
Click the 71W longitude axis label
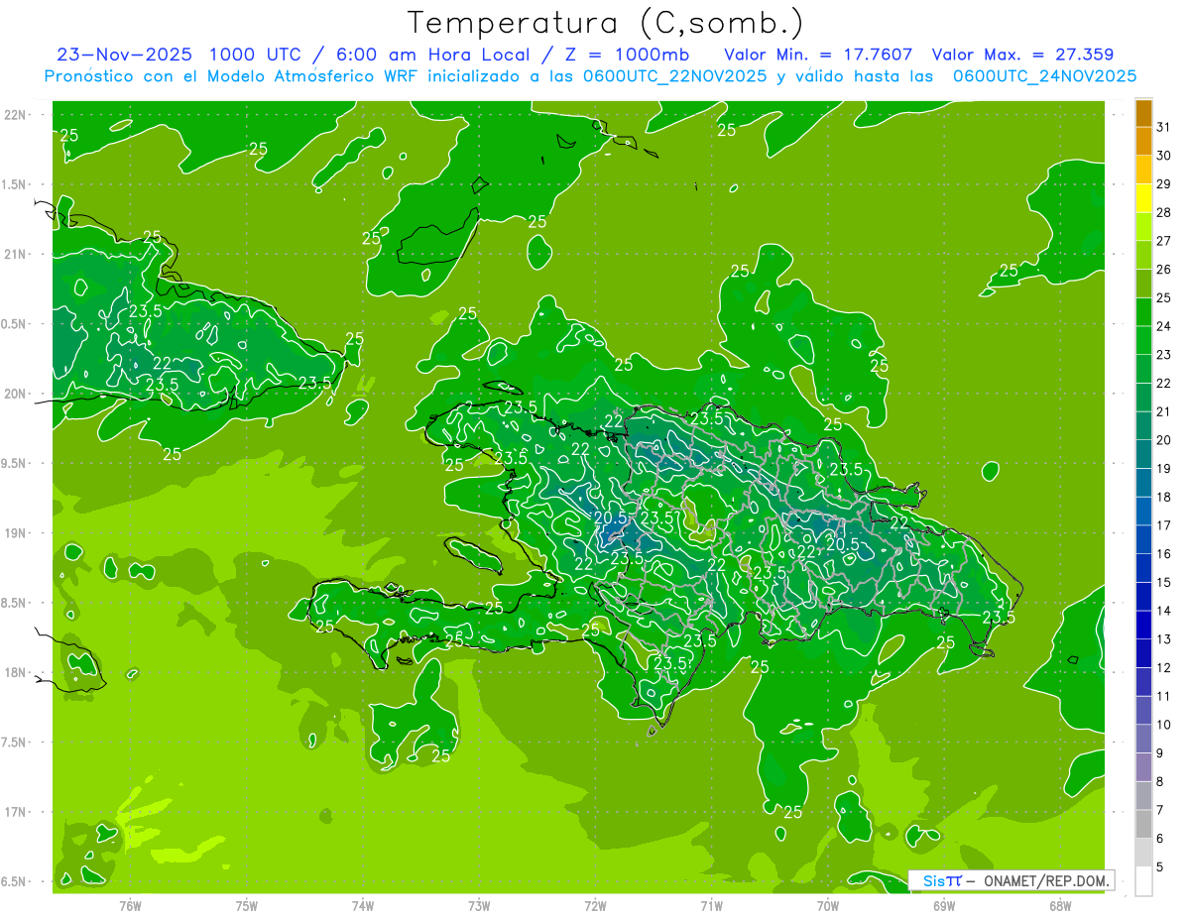712,906
